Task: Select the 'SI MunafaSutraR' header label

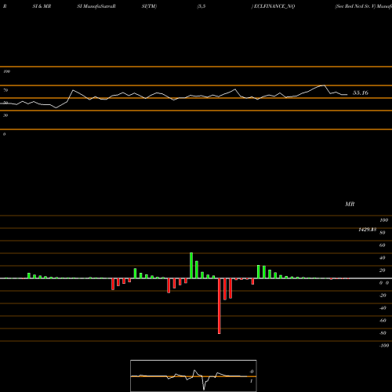Action: (x=96, y=6)
